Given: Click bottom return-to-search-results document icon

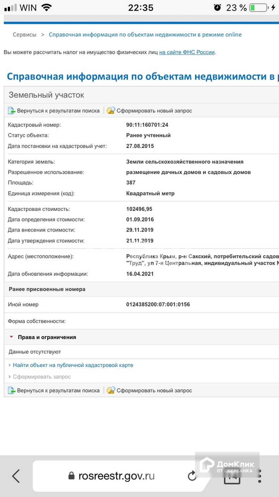Looking at the screenshot, I should tap(11, 390).
